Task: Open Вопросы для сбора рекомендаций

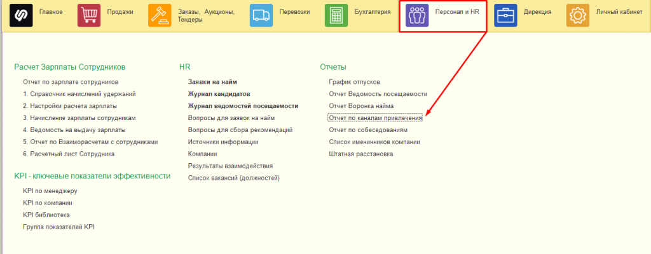Action: point(240,130)
